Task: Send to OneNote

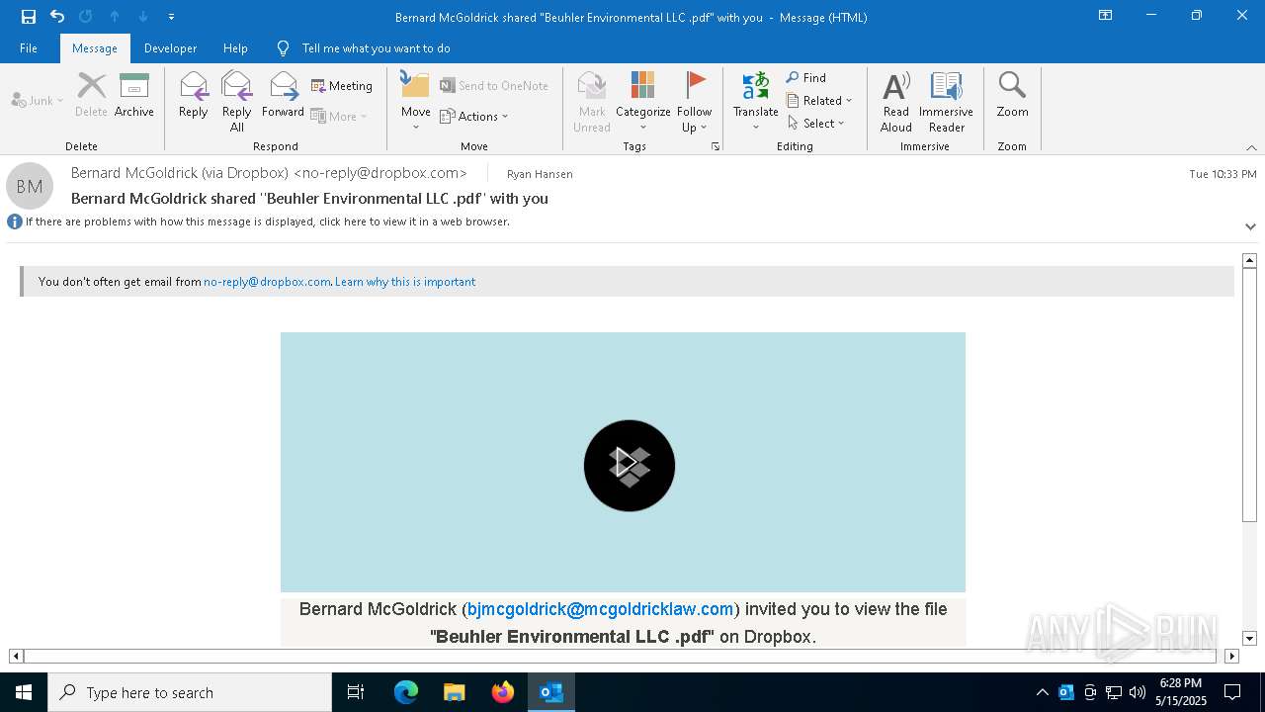Action: 494,86
